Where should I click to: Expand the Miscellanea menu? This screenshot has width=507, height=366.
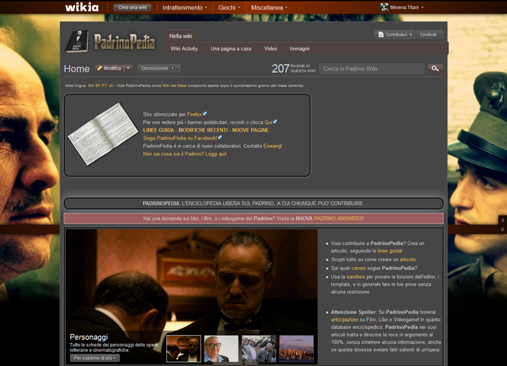tap(269, 7)
